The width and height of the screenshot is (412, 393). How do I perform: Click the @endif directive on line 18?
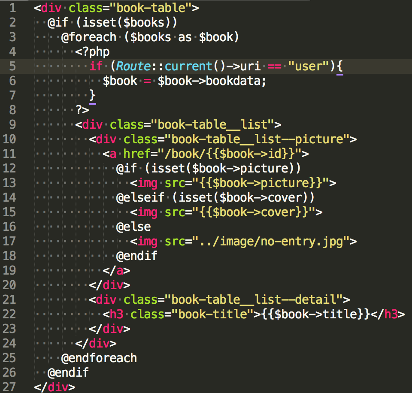pyautogui.click(x=137, y=256)
